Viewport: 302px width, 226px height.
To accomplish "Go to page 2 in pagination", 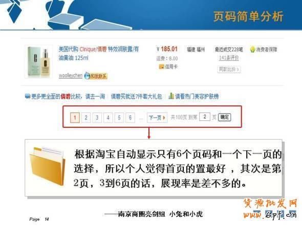I will [86, 118].
